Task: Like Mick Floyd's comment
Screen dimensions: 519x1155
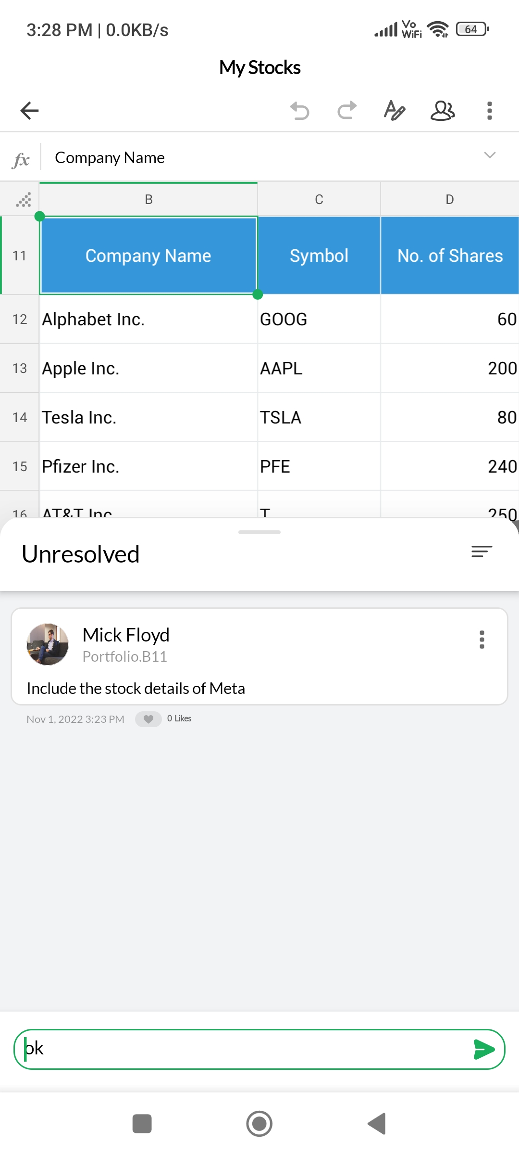Action: [148, 719]
